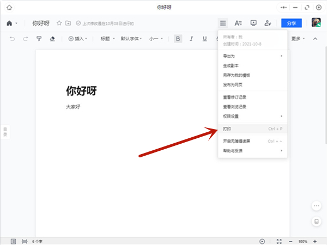This screenshot has width=327, height=245.
Task: Click the home outline icon in title bar
Action: click(x=9, y=8)
